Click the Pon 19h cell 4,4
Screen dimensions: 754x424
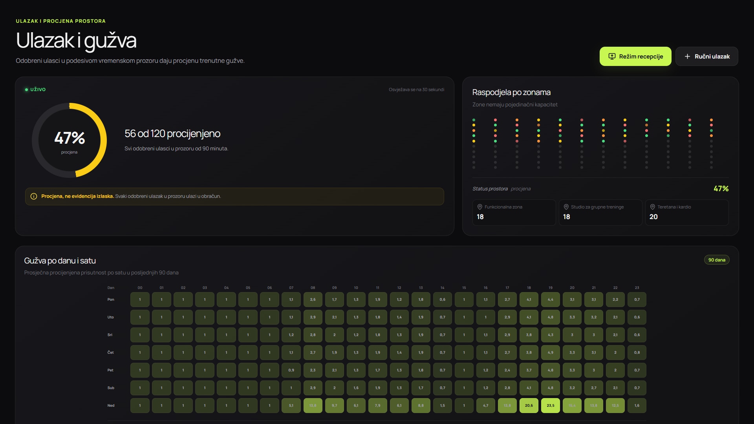[551, 300]
